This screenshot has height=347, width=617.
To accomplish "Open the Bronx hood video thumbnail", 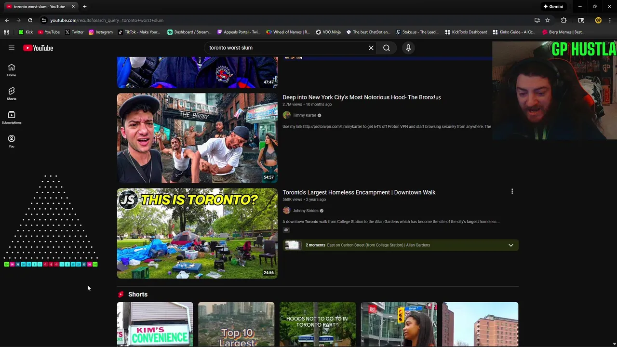I will [197, 138].
